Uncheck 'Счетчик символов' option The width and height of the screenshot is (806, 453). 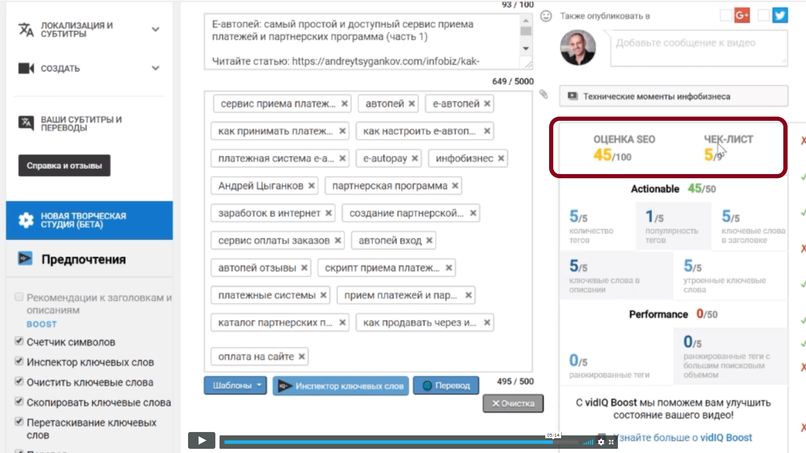[19, 341]
